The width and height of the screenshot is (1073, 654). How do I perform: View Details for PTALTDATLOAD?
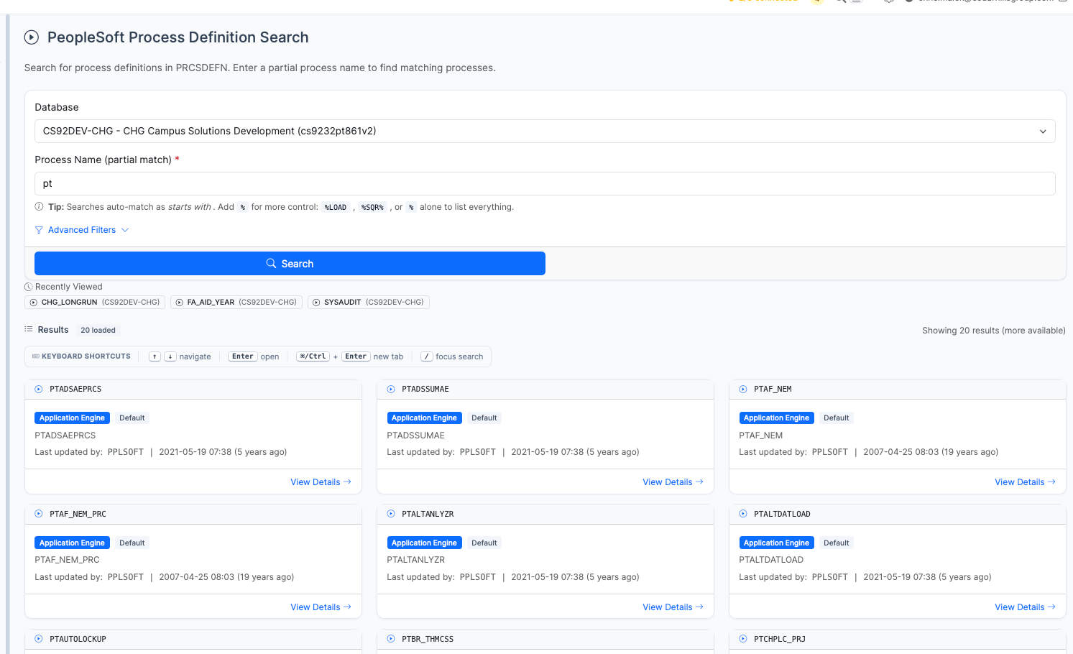(1025, 607)
